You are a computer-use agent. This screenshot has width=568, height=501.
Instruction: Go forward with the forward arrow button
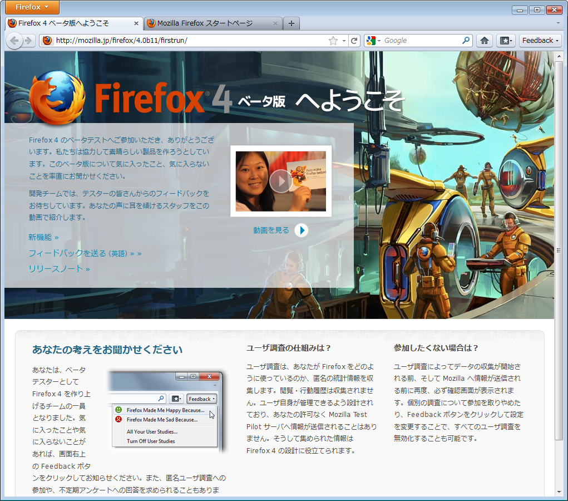[x=28, y=40]
